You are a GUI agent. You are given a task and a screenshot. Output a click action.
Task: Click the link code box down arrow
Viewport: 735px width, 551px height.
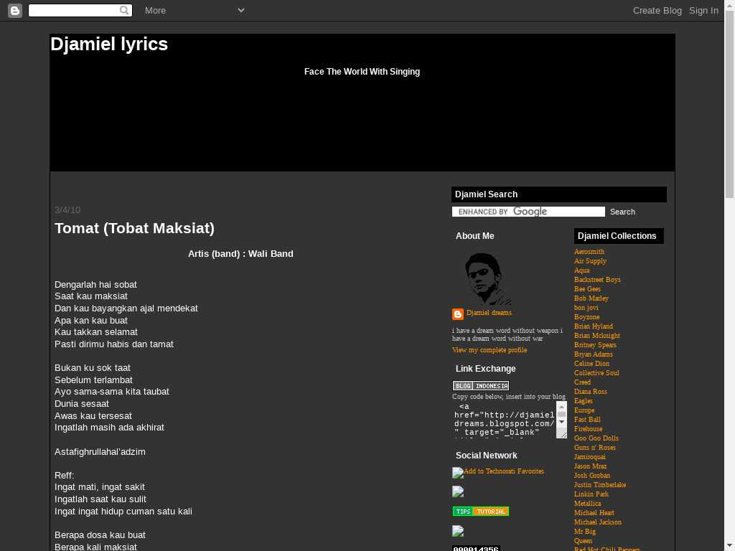coord(561,423)
